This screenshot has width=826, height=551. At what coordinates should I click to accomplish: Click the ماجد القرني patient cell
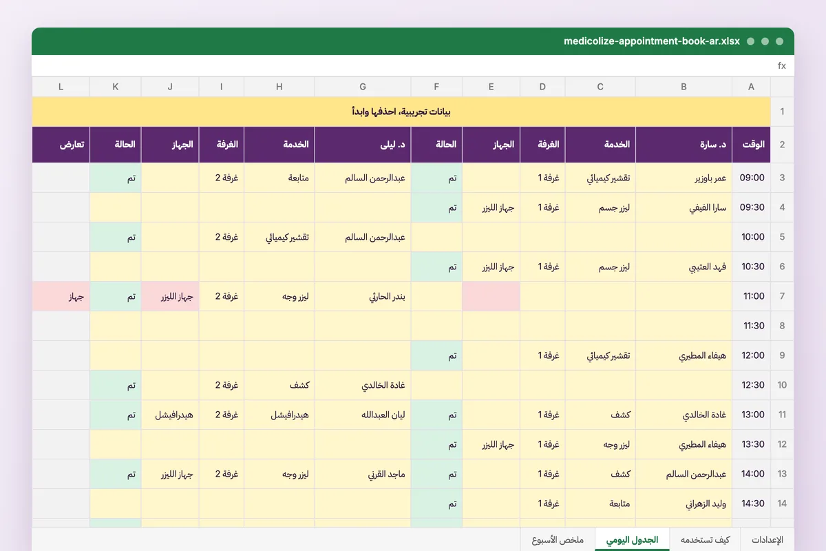(x=363, y=474)
